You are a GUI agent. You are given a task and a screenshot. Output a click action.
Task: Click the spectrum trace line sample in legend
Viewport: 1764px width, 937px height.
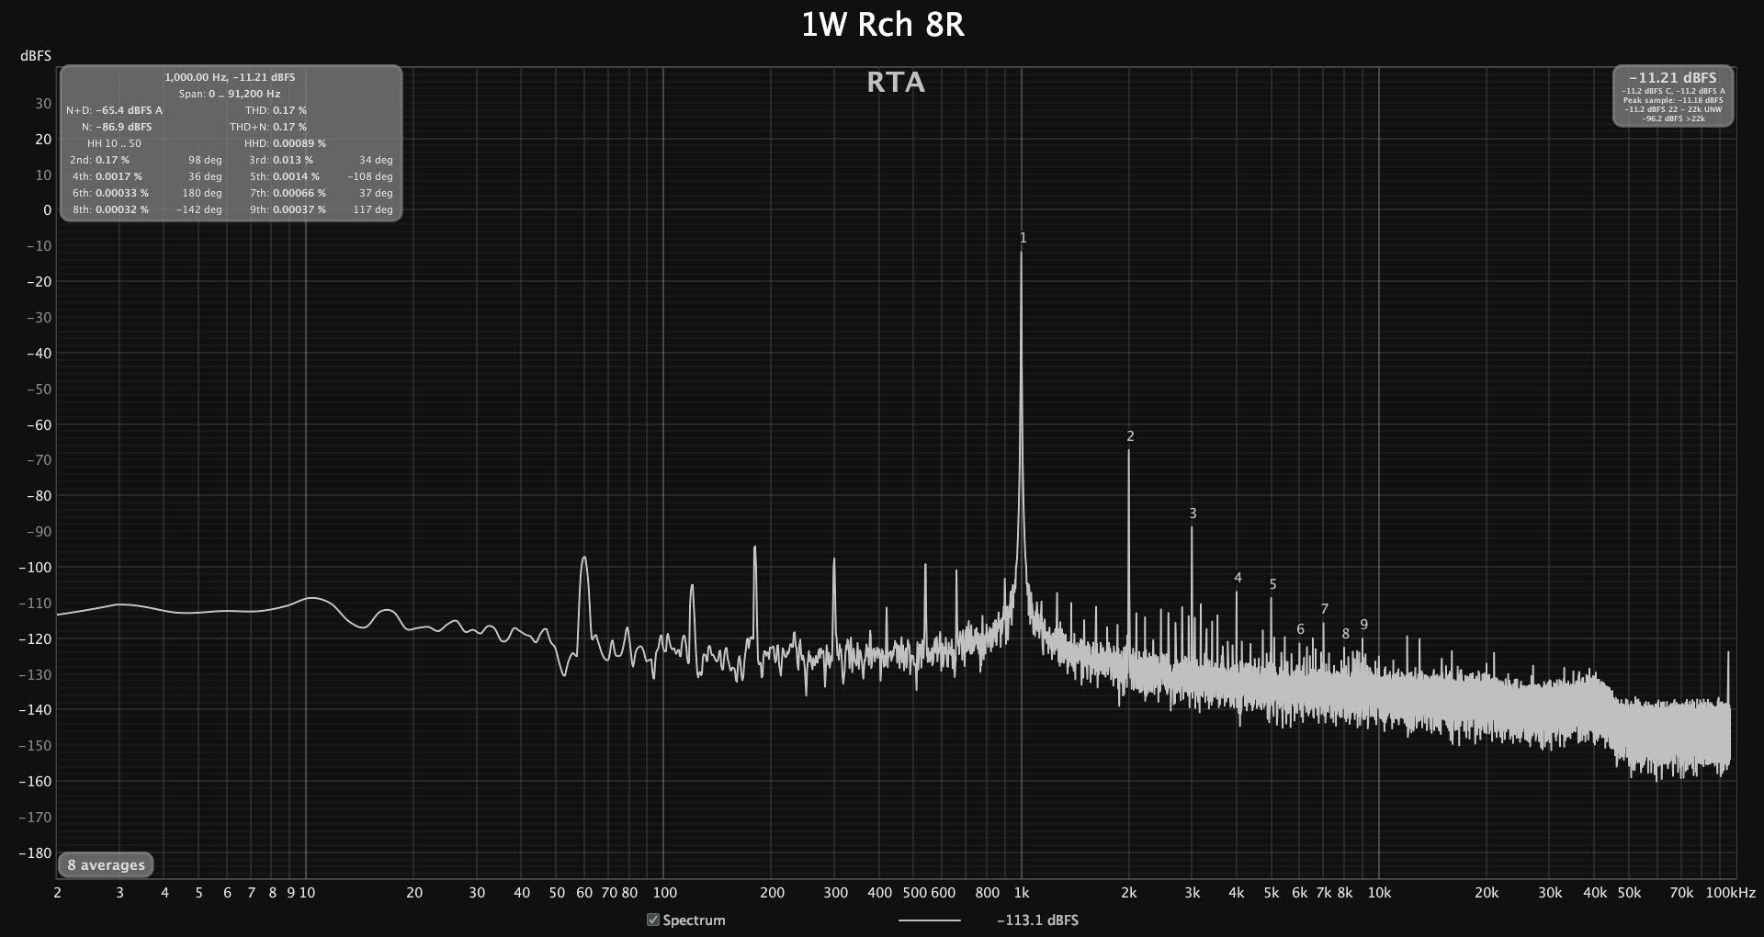click(929, 920)
